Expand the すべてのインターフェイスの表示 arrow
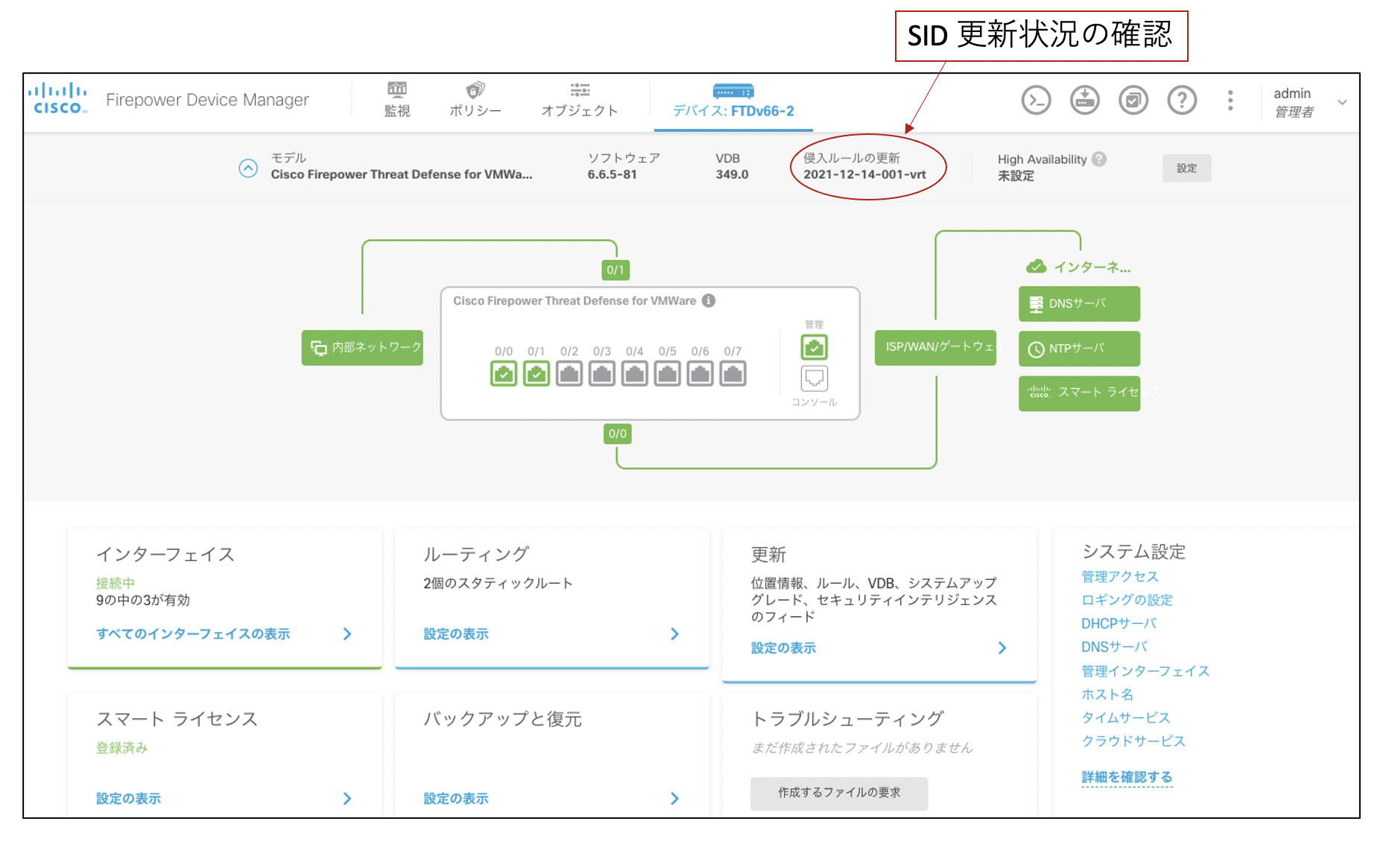The width and height of the screenshot is (1395, 845). (x=347, y=634)
